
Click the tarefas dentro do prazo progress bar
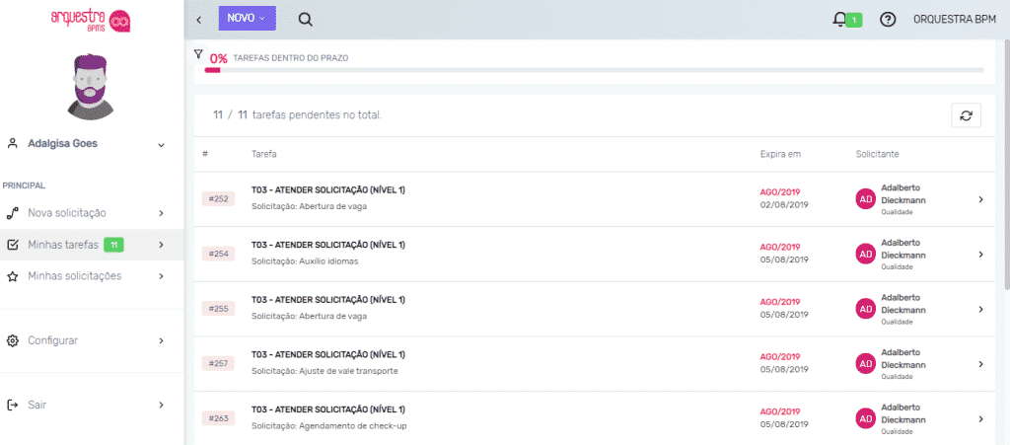coord(594,70)
